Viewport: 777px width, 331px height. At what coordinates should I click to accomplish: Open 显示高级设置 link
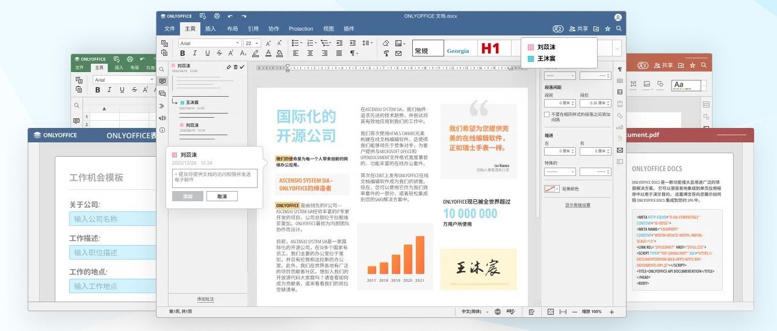pyautogui.click(x=578, y=205)
